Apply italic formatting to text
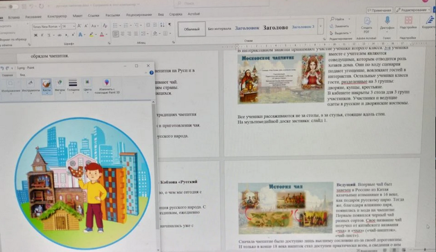 coord(42,35)
